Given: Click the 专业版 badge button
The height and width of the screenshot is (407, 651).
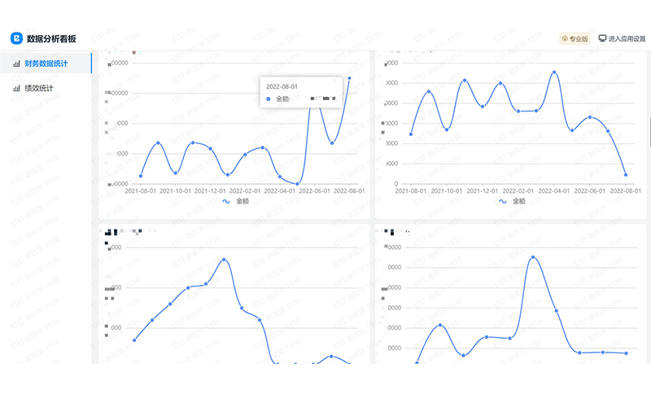Looking at the screenshot, I should tap(575, 38).
